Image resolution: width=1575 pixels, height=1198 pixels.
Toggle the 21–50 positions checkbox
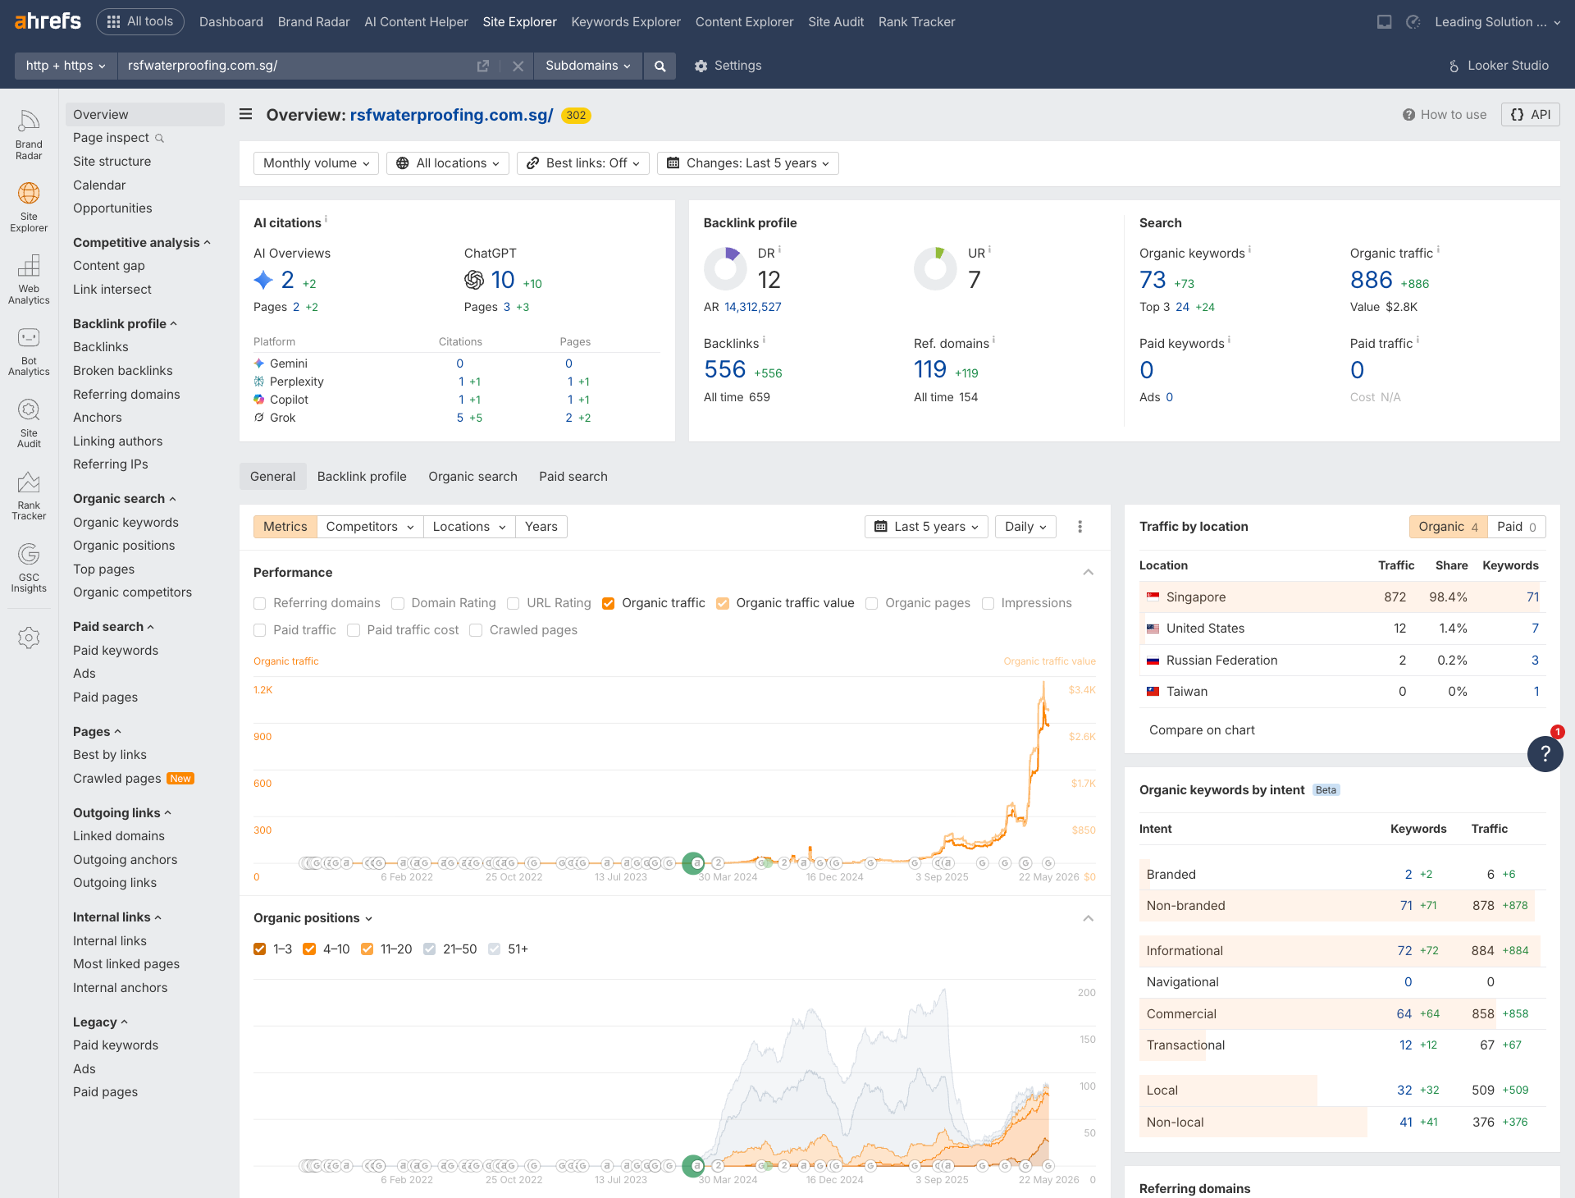430,949
